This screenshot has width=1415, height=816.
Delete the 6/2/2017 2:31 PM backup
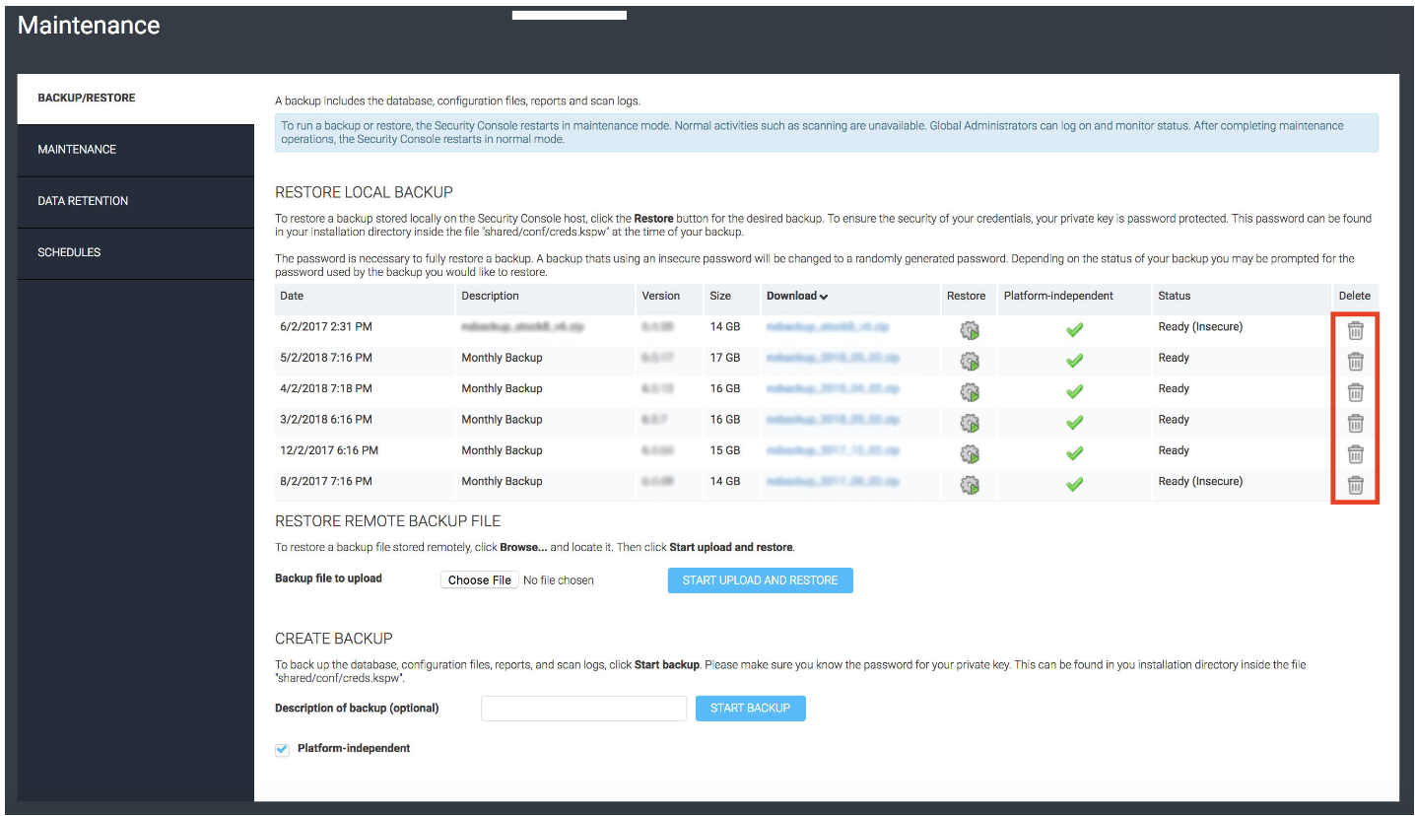tap(1355, 331)
